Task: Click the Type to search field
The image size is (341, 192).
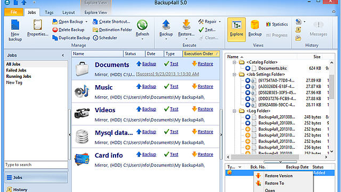Action: tap(36, 165)
